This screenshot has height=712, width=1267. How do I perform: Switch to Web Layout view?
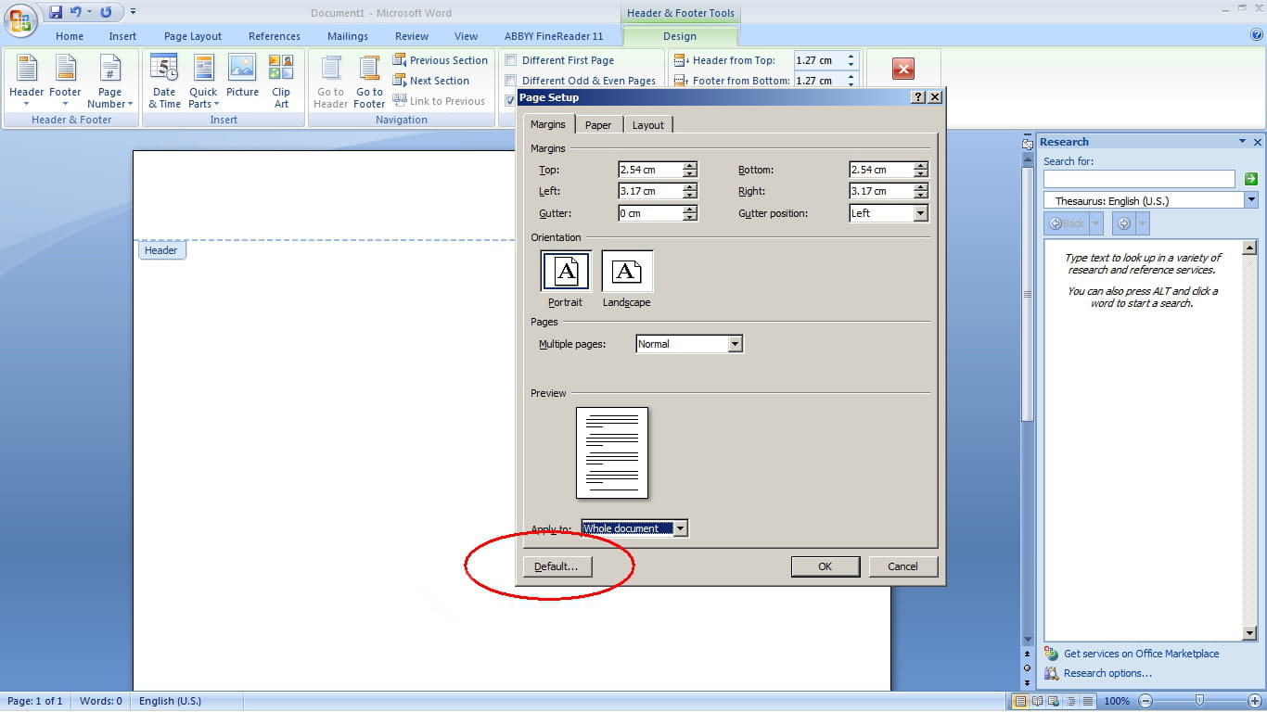(x=1054, y=701)
